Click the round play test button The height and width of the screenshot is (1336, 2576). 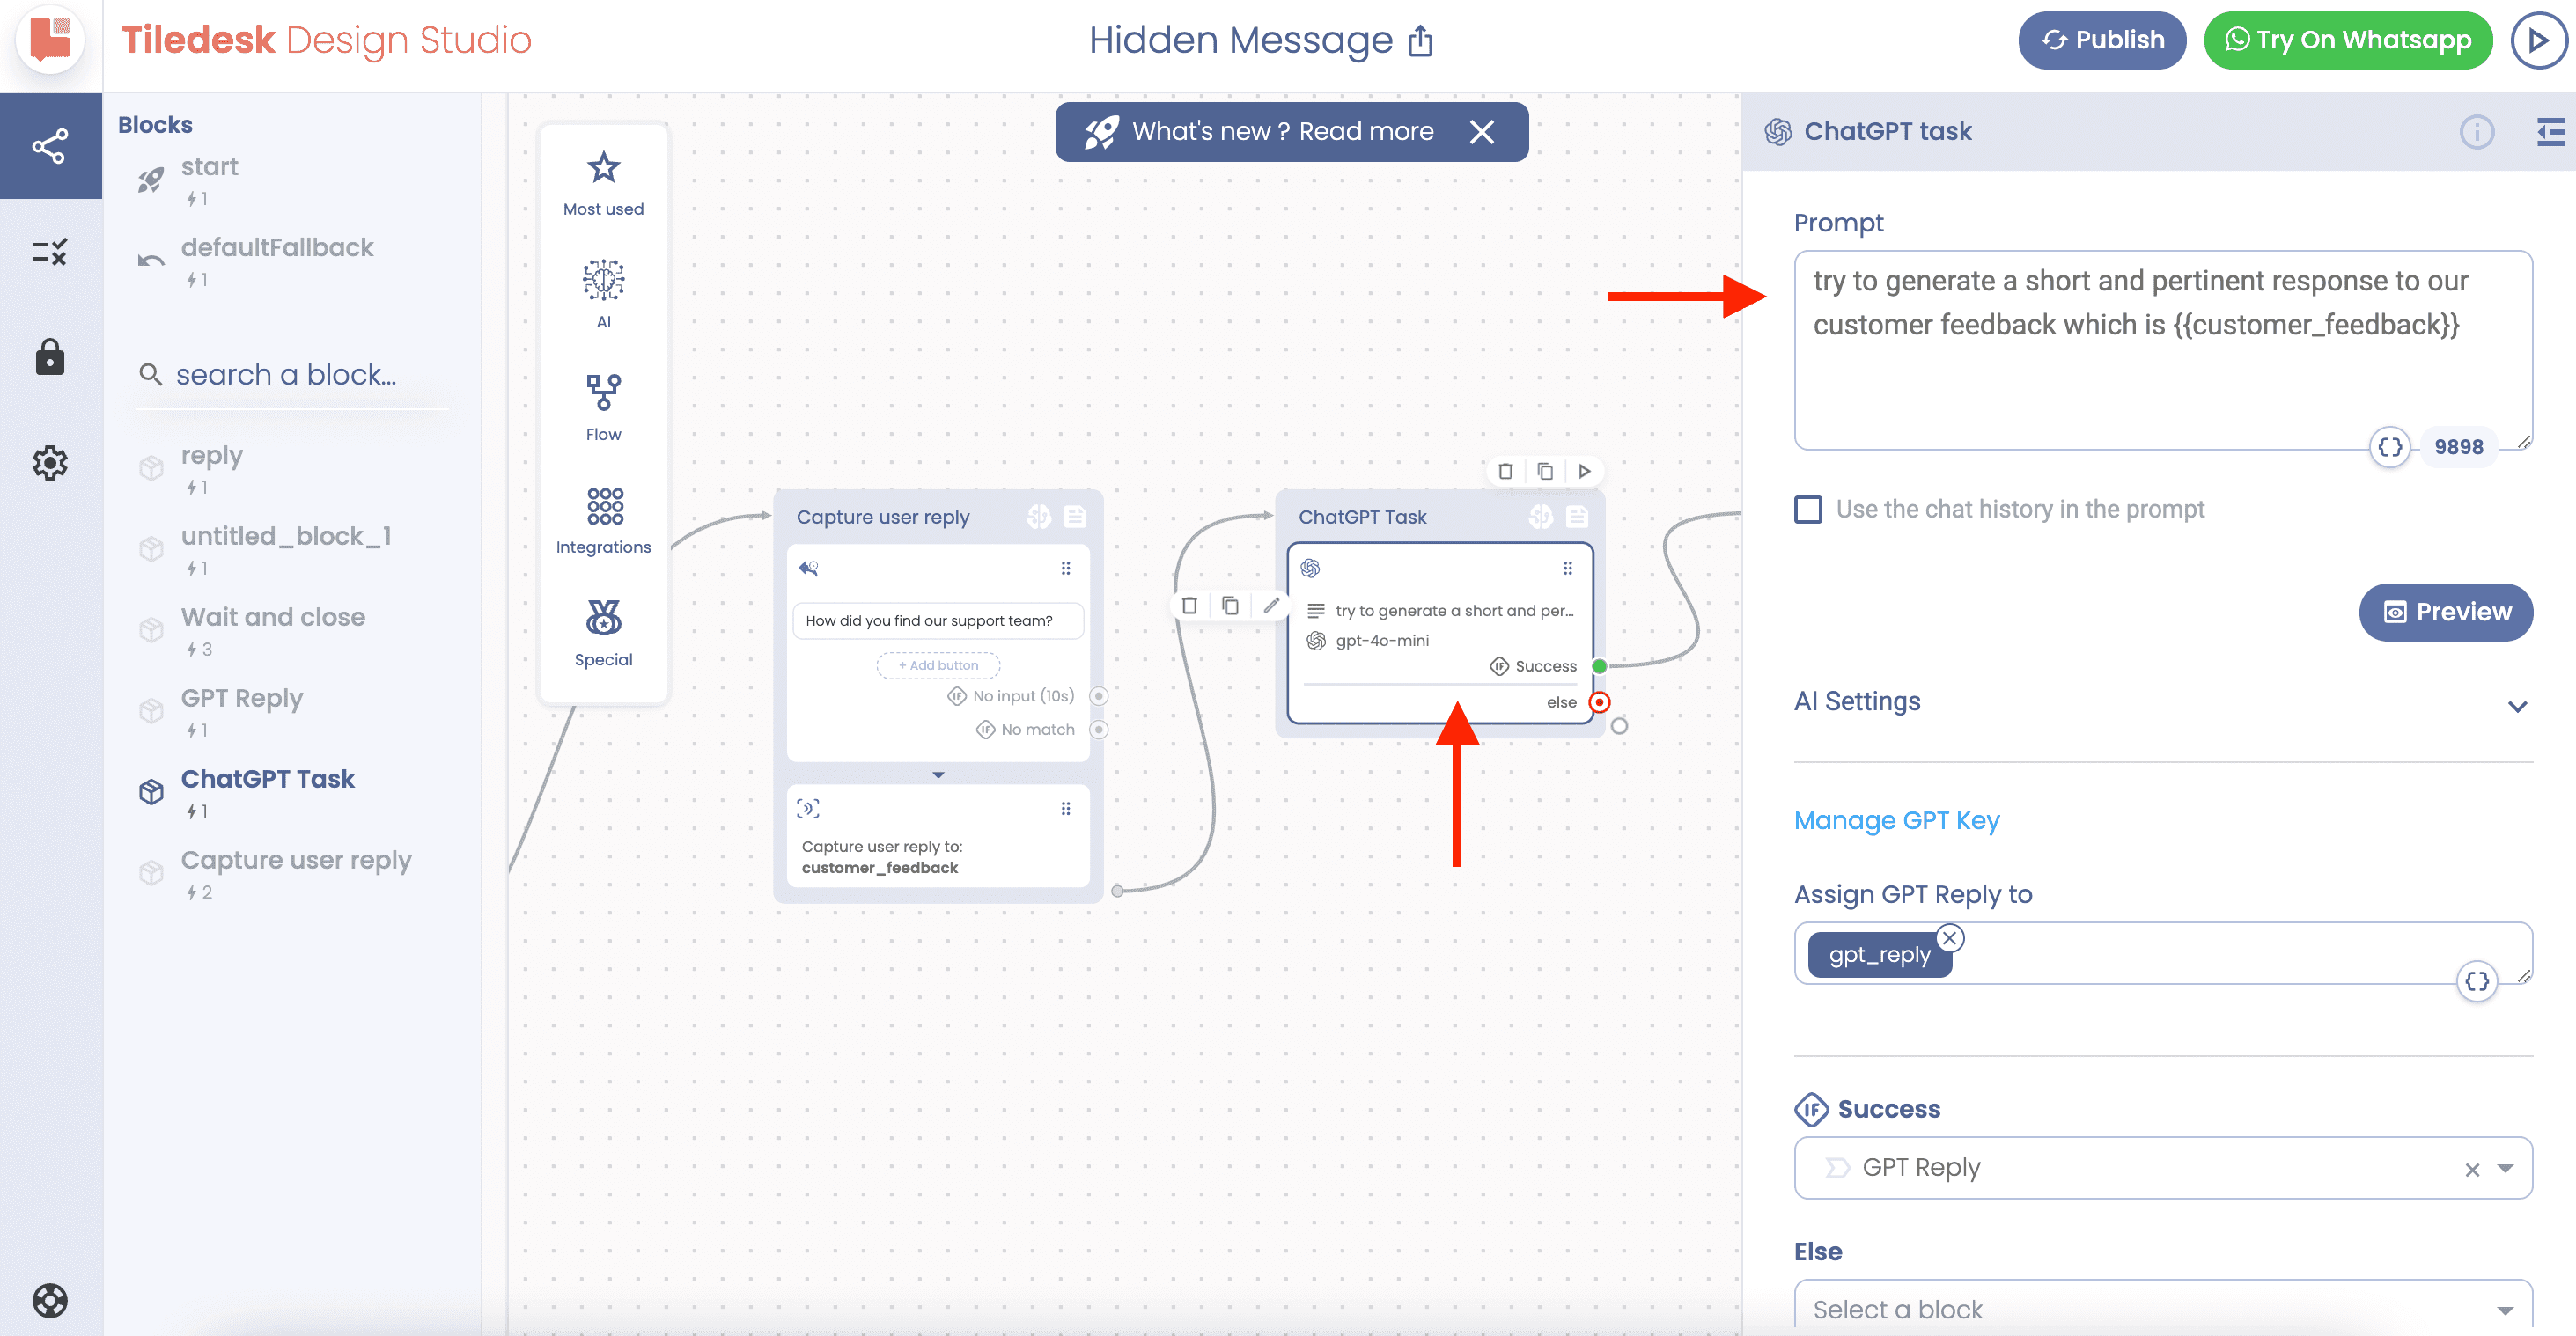(x=2537, y=40)
